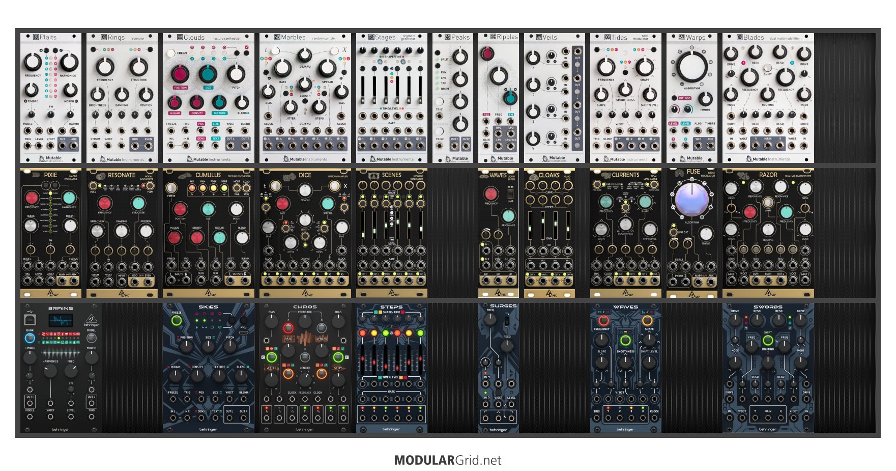Click the large FREQ knob on Ripples
The width and height of the screenshot is (896, 471).
(x=499, y=76)
